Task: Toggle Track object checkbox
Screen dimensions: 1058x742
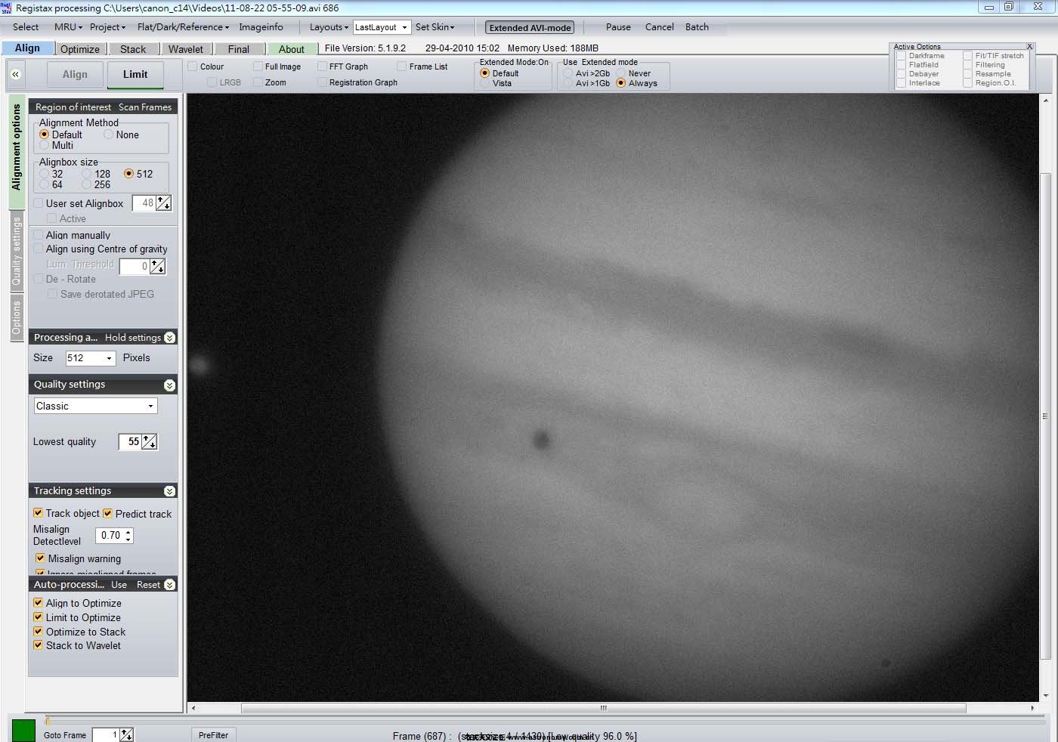Action: tap(39, 513)
